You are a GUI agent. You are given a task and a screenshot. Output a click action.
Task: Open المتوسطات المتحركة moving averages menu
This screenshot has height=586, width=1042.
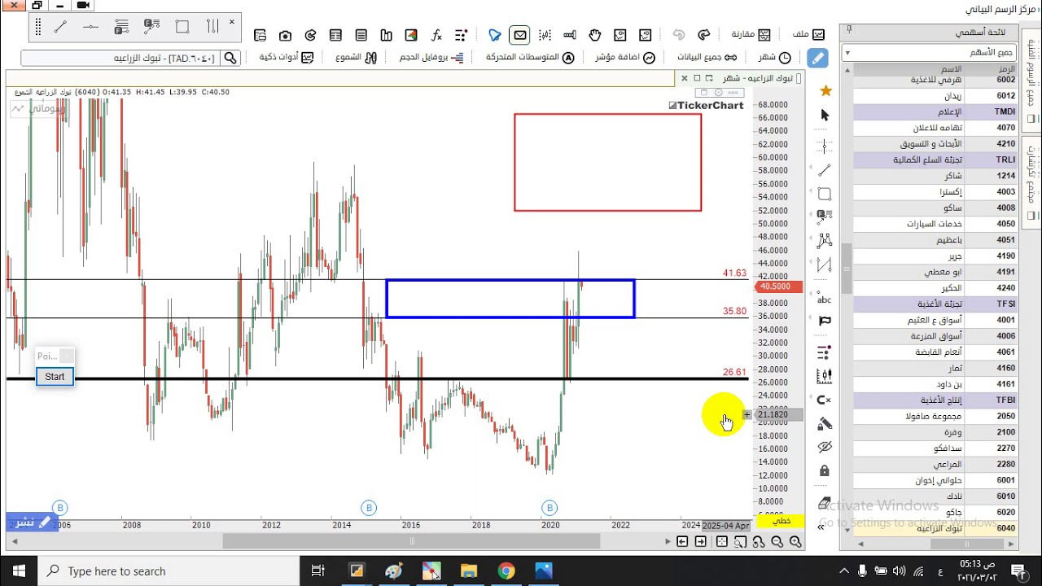530,58
